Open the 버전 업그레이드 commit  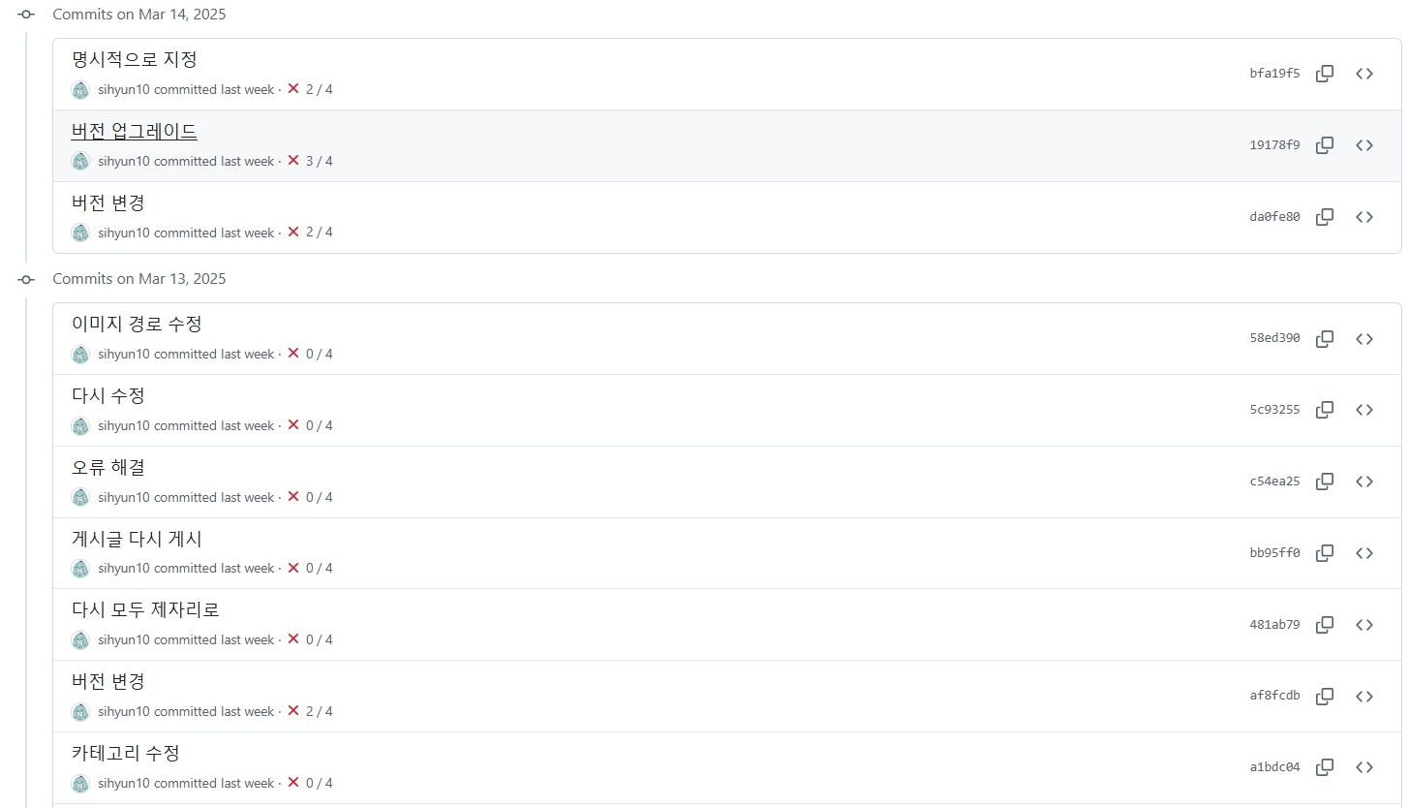(x=135, y=132)
